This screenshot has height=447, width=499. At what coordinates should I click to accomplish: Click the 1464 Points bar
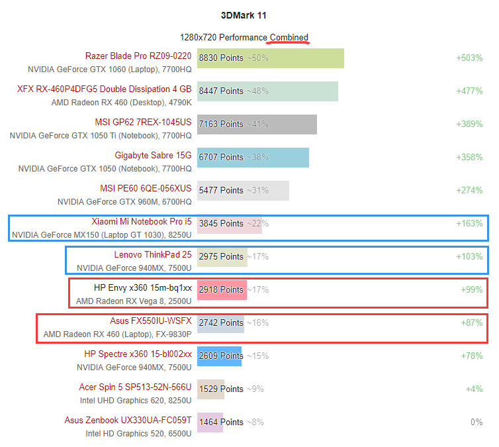pyautogui.click(x=210, y=422)
